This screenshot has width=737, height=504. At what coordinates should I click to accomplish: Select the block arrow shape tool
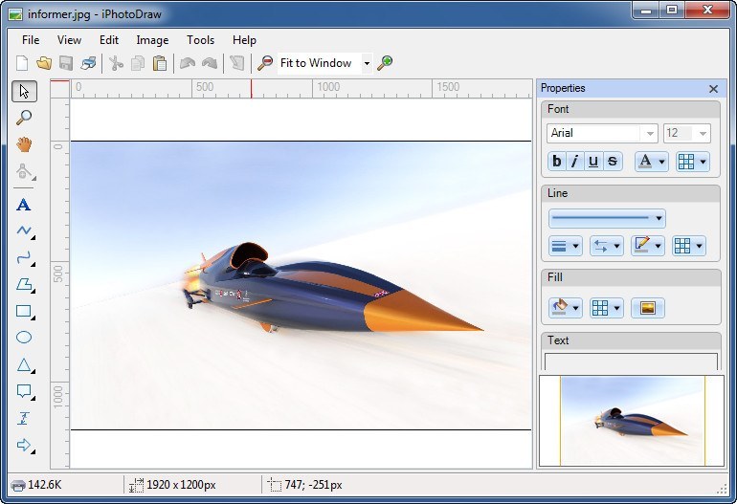(x=24, y=445)
